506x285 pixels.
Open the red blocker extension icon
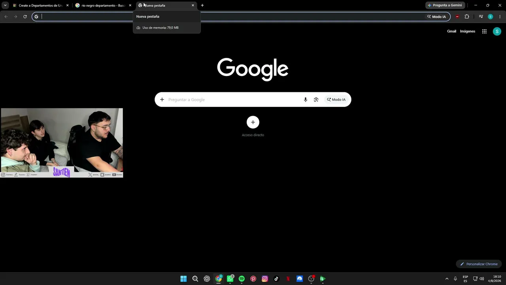point(457,17)
